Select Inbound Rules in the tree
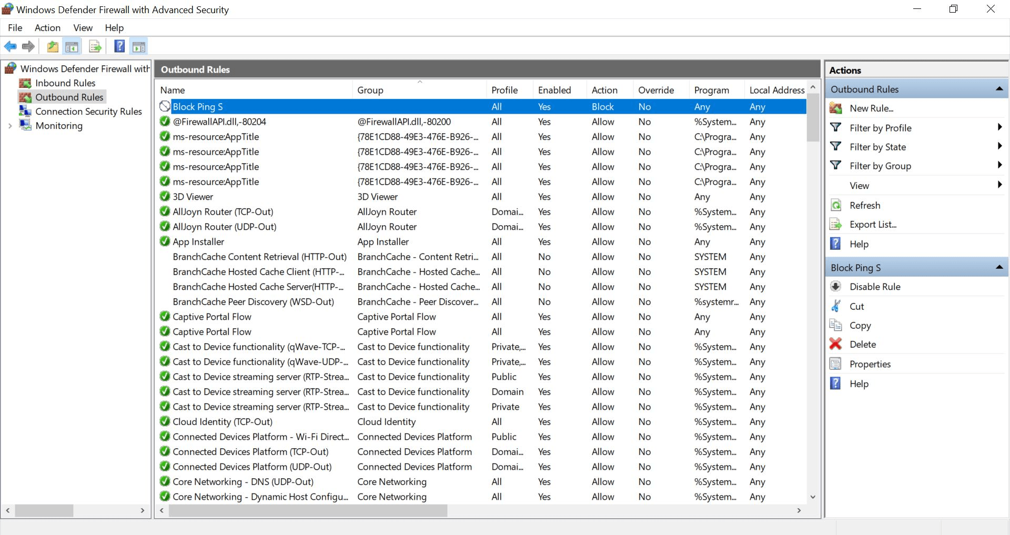The height and width of the screenshot is (535, 1010). (x=65, y=83)
